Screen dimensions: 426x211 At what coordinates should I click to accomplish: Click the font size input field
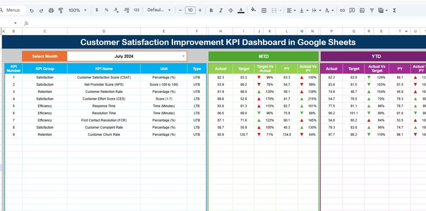(190, 10)
